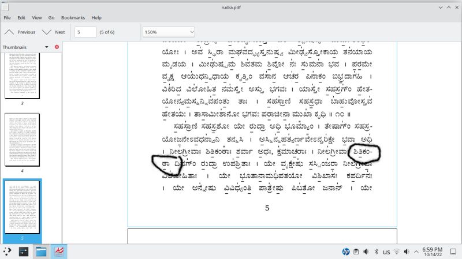Maximize the rudra.pdf window
462x259 pixels.
click(x=449, y=7)
